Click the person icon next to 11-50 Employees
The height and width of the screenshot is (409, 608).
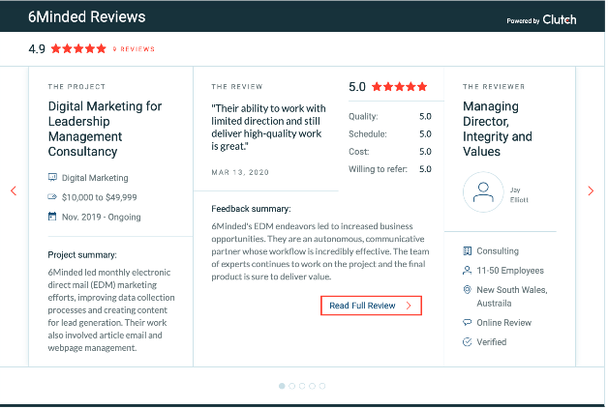[468, 271]
